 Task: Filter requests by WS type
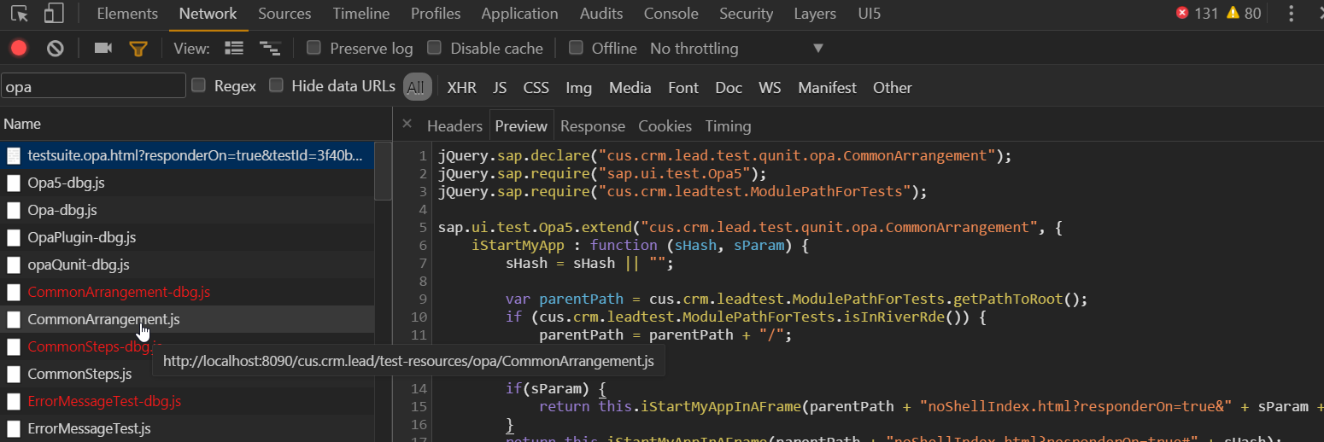770,87
